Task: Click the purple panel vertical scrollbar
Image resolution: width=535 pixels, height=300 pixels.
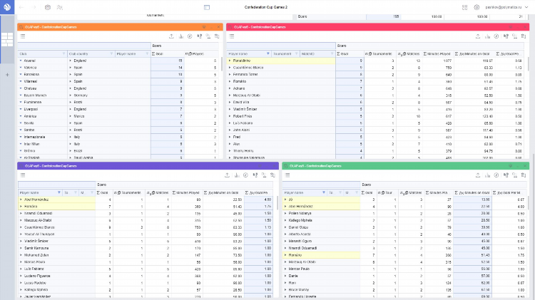Action: pos(277,203)
